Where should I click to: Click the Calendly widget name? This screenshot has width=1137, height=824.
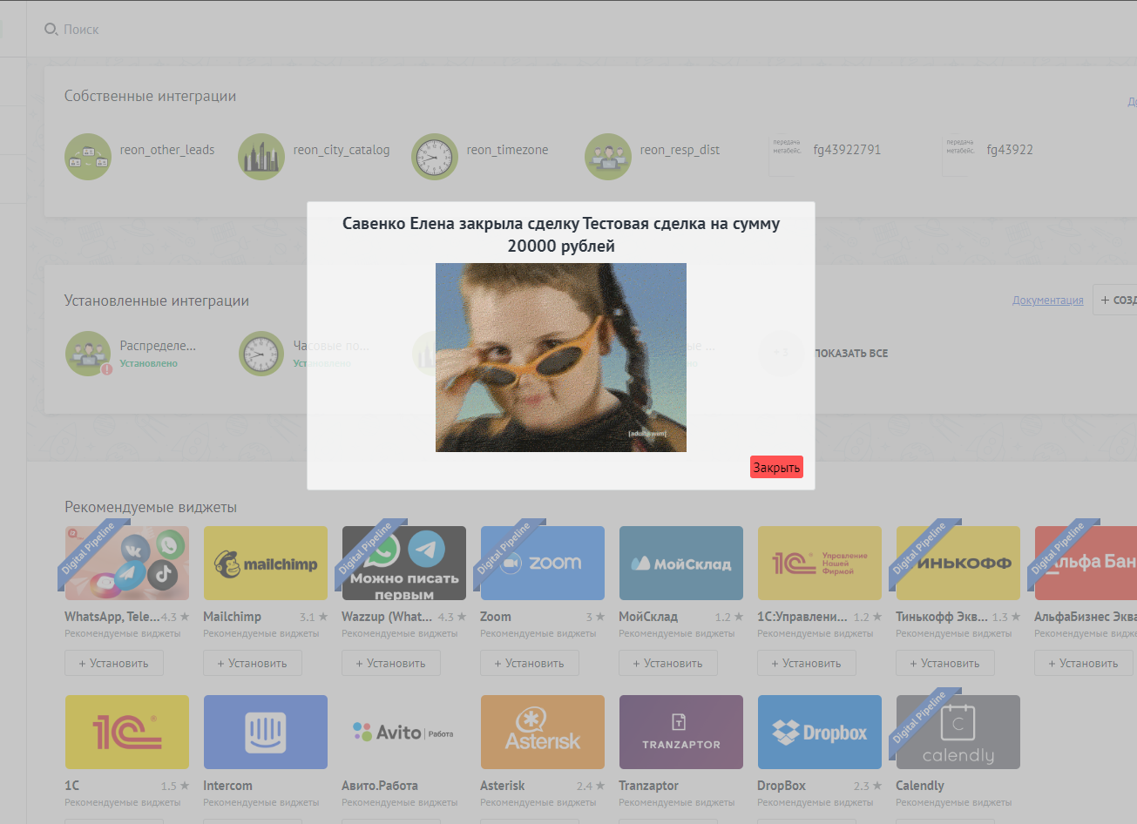(920, 786)
